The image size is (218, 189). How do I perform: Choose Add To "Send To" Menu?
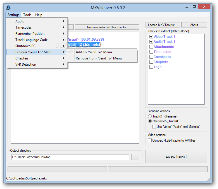coord(102,52)
